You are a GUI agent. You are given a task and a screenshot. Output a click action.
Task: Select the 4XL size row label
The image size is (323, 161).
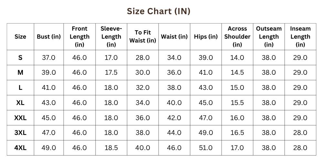(x=20, y=148)
